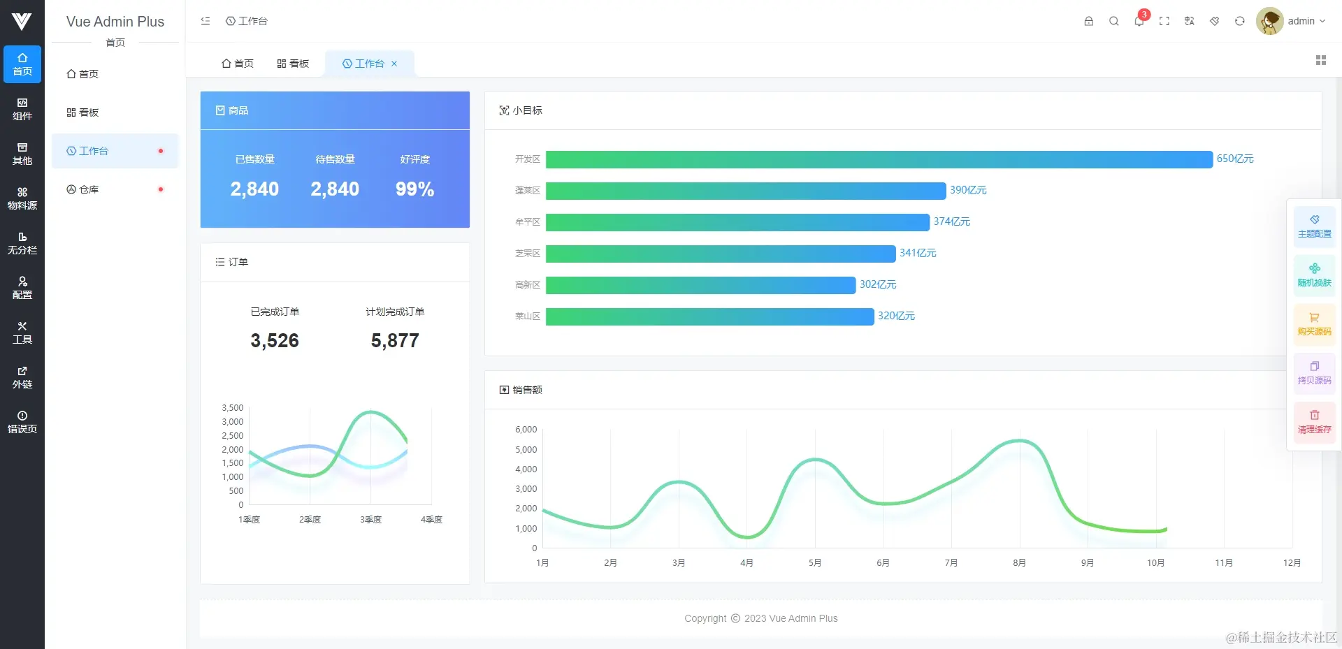Collapse the sidebar with the fold icon
Viewport: 1342px width, 649px height.
(205, 21)
